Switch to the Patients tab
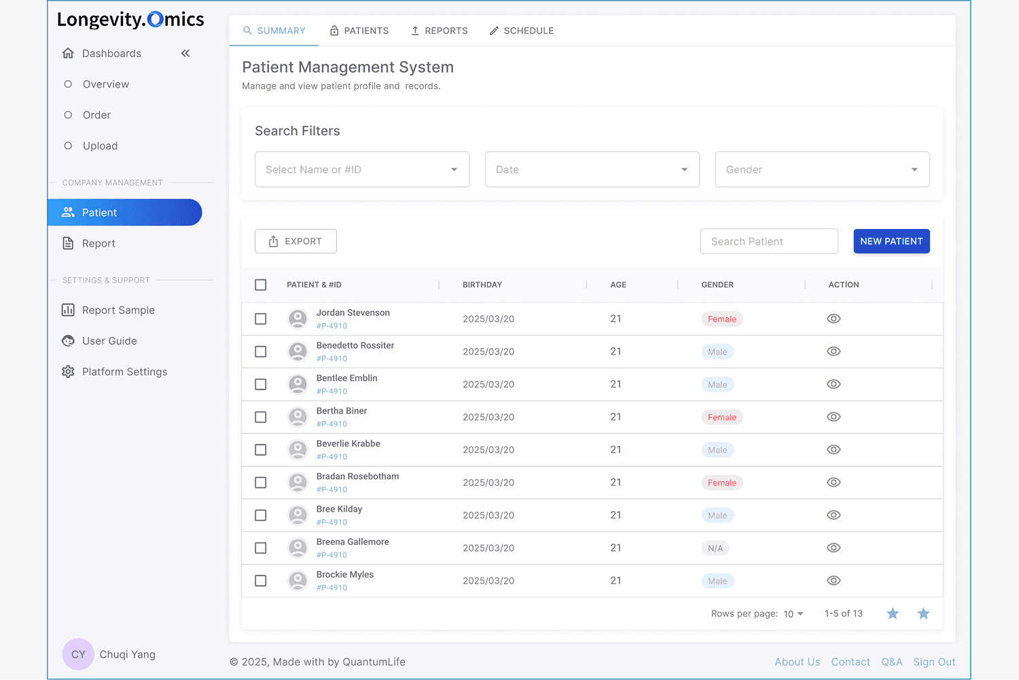The height and width of the screenshot is (680, 1019). point(359,31)
